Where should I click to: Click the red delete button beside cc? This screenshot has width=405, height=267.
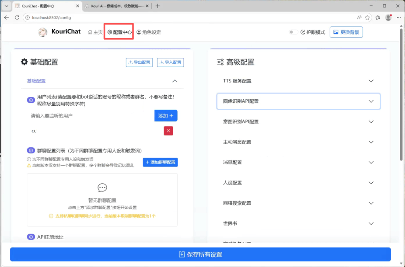[x=168, y=131]
